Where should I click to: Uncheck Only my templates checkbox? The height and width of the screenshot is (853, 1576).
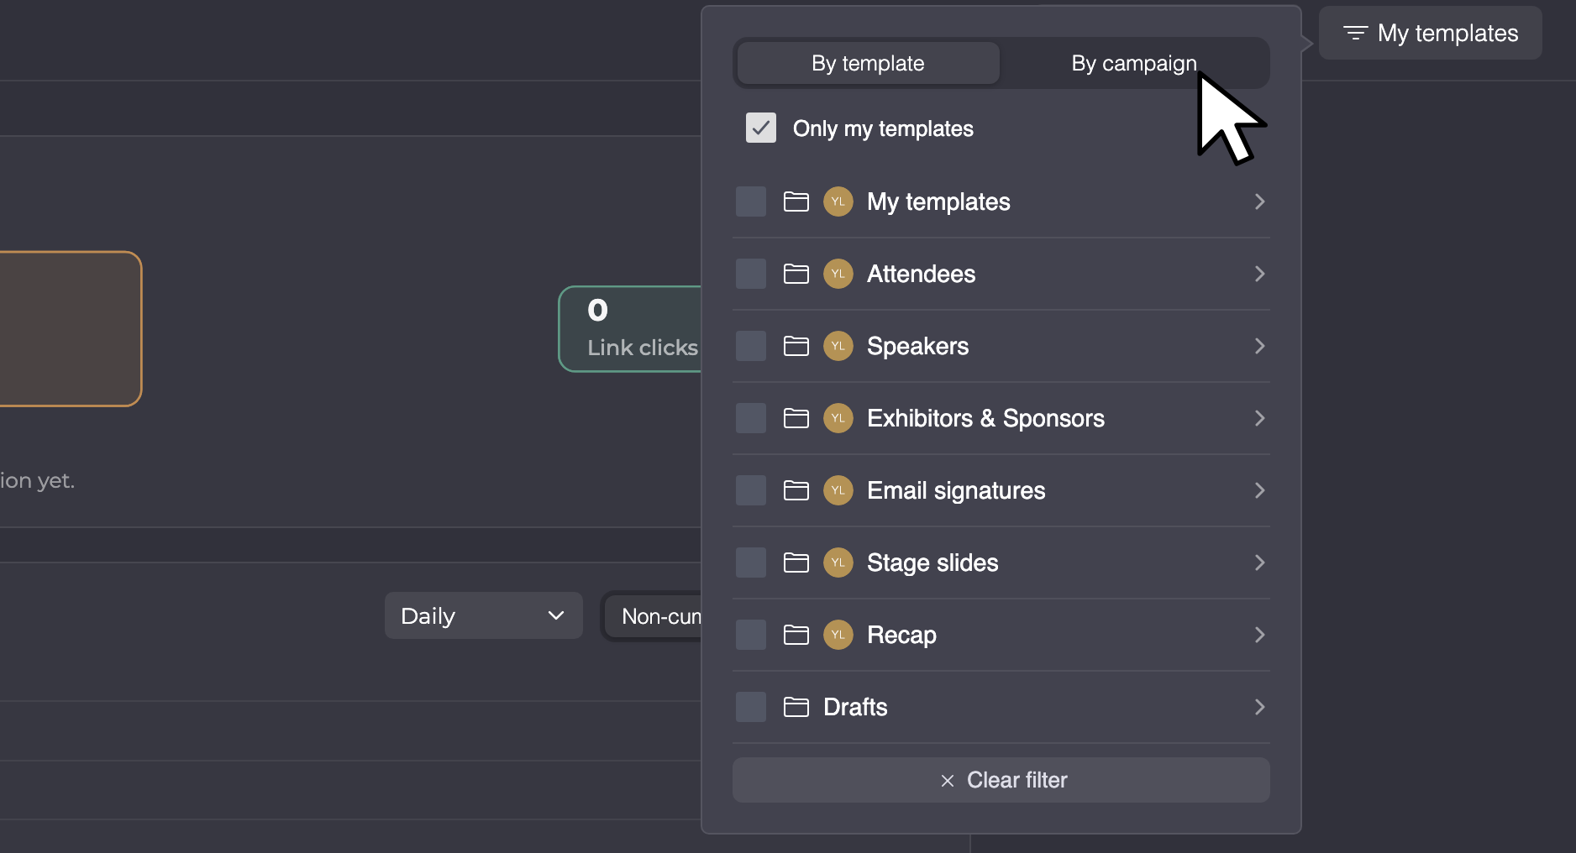761,128
